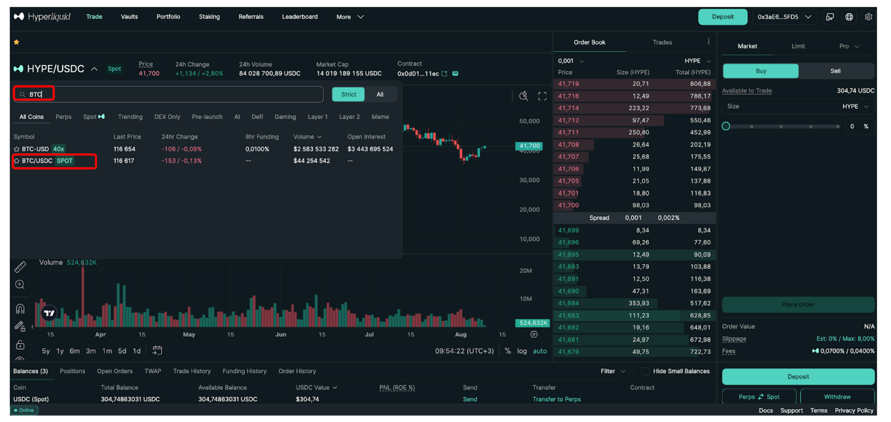Image resolution: width=891 pixels, height=422 pixels.
Task: Select the ruler measure tool
Action: [20, 267]
